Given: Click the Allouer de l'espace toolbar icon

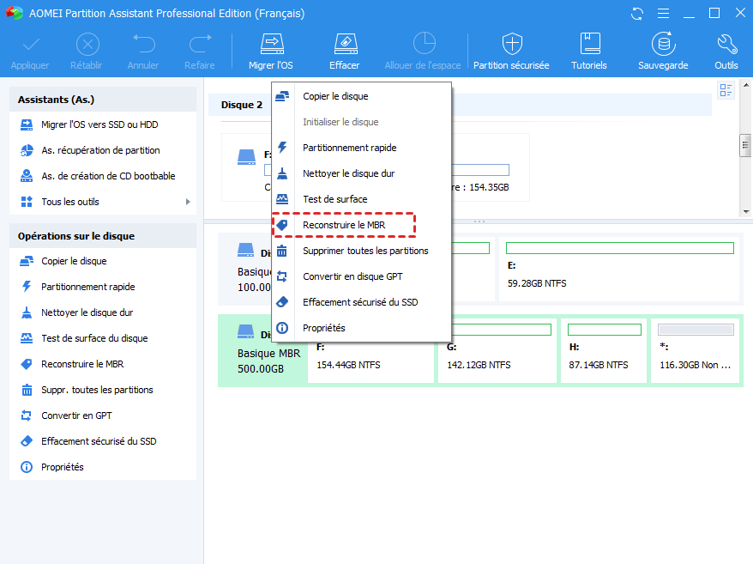Looking at the screenshot, I should click(424, 45).
